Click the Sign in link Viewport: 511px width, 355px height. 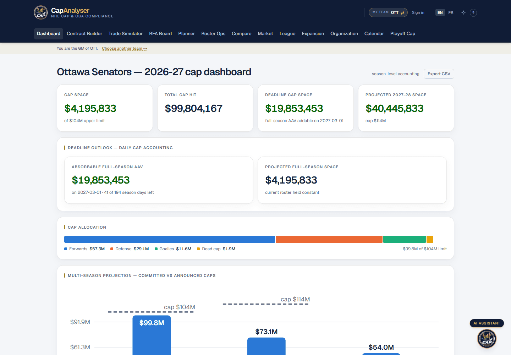(x=418, y=12)
